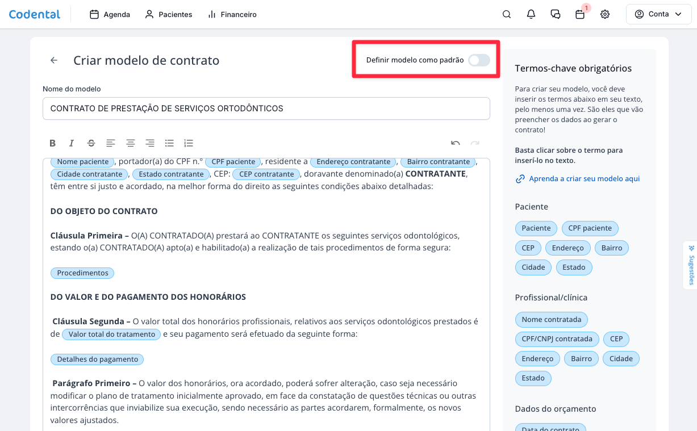Open notifications bell
This screenshot has height=431, width=697.
tap(531, 14)
